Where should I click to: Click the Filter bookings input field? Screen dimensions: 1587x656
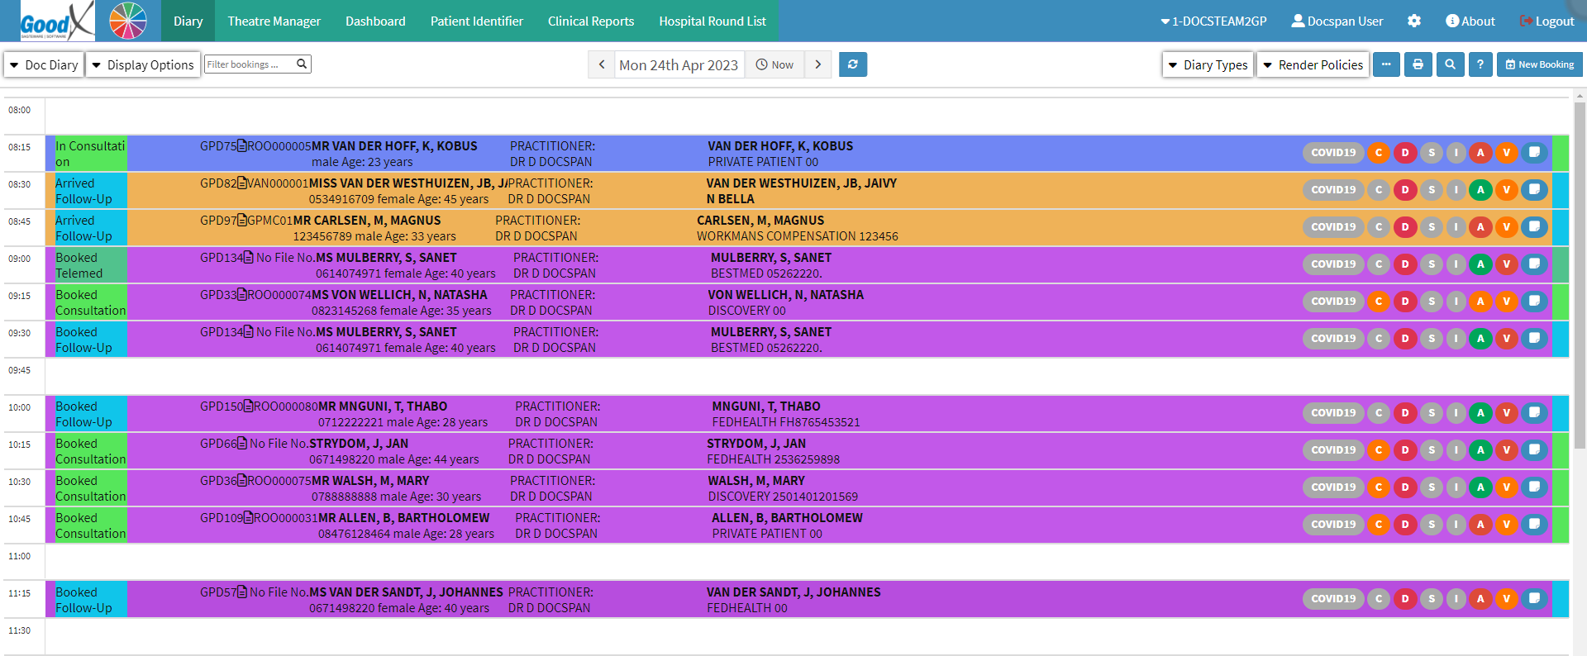tap(250, 64)
